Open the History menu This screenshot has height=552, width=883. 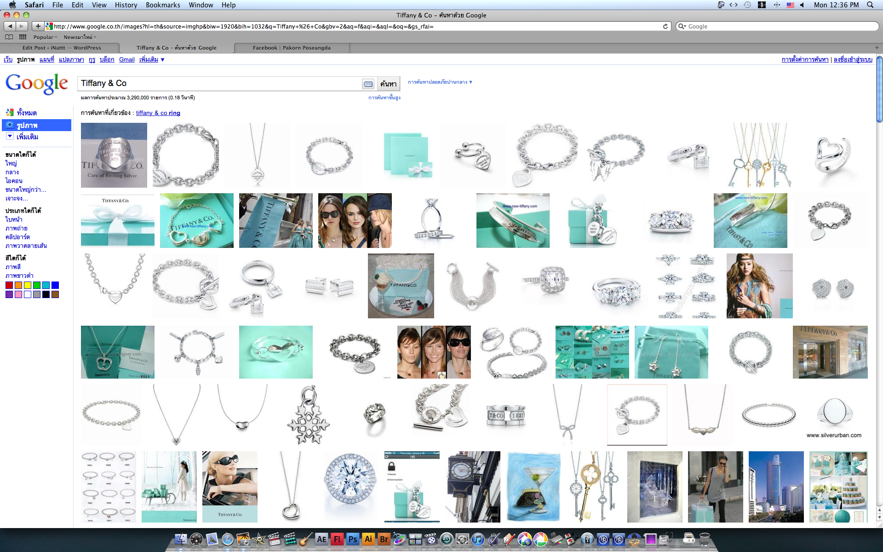coord(126,5)
